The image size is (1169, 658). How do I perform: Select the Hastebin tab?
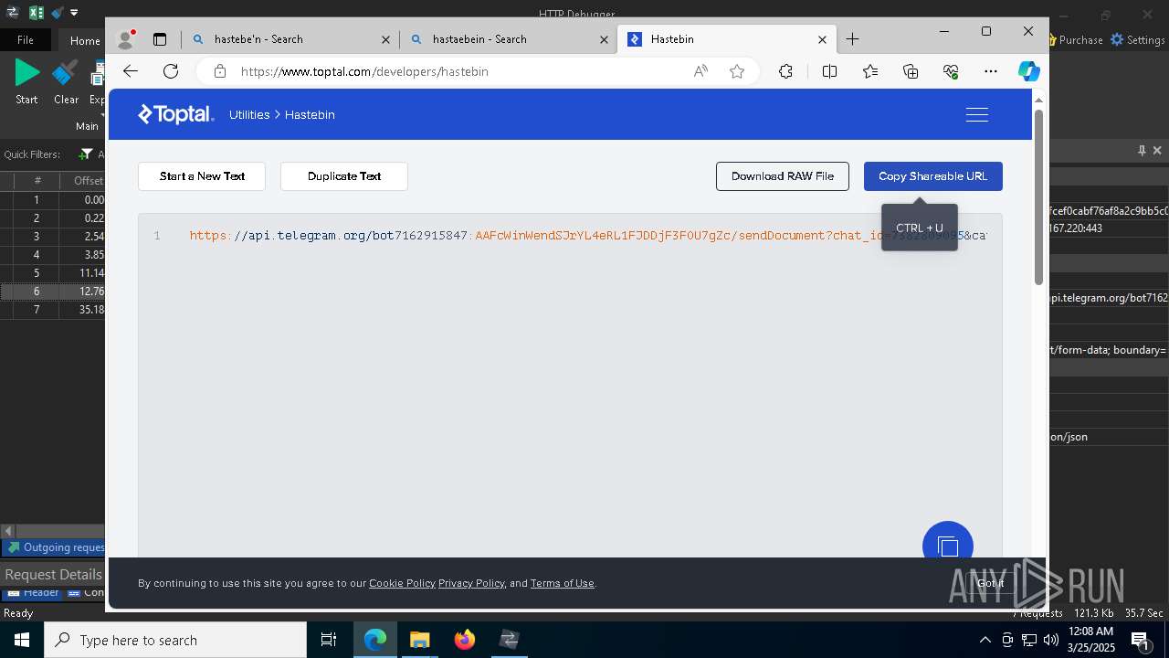726,39
